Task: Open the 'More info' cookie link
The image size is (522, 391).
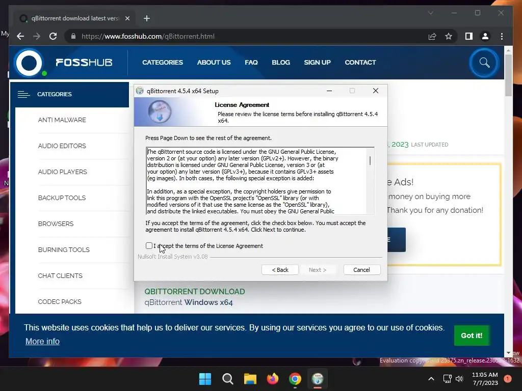Action: tap(42, 342)
